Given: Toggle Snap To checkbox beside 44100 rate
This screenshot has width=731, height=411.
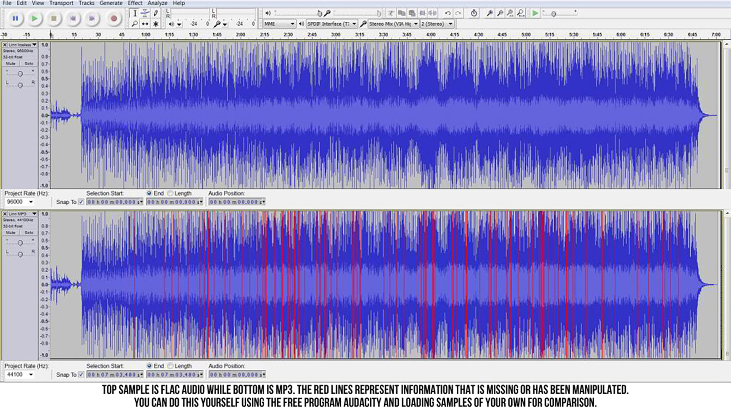Looking at the screenshot, I should [x=81, y=374].
